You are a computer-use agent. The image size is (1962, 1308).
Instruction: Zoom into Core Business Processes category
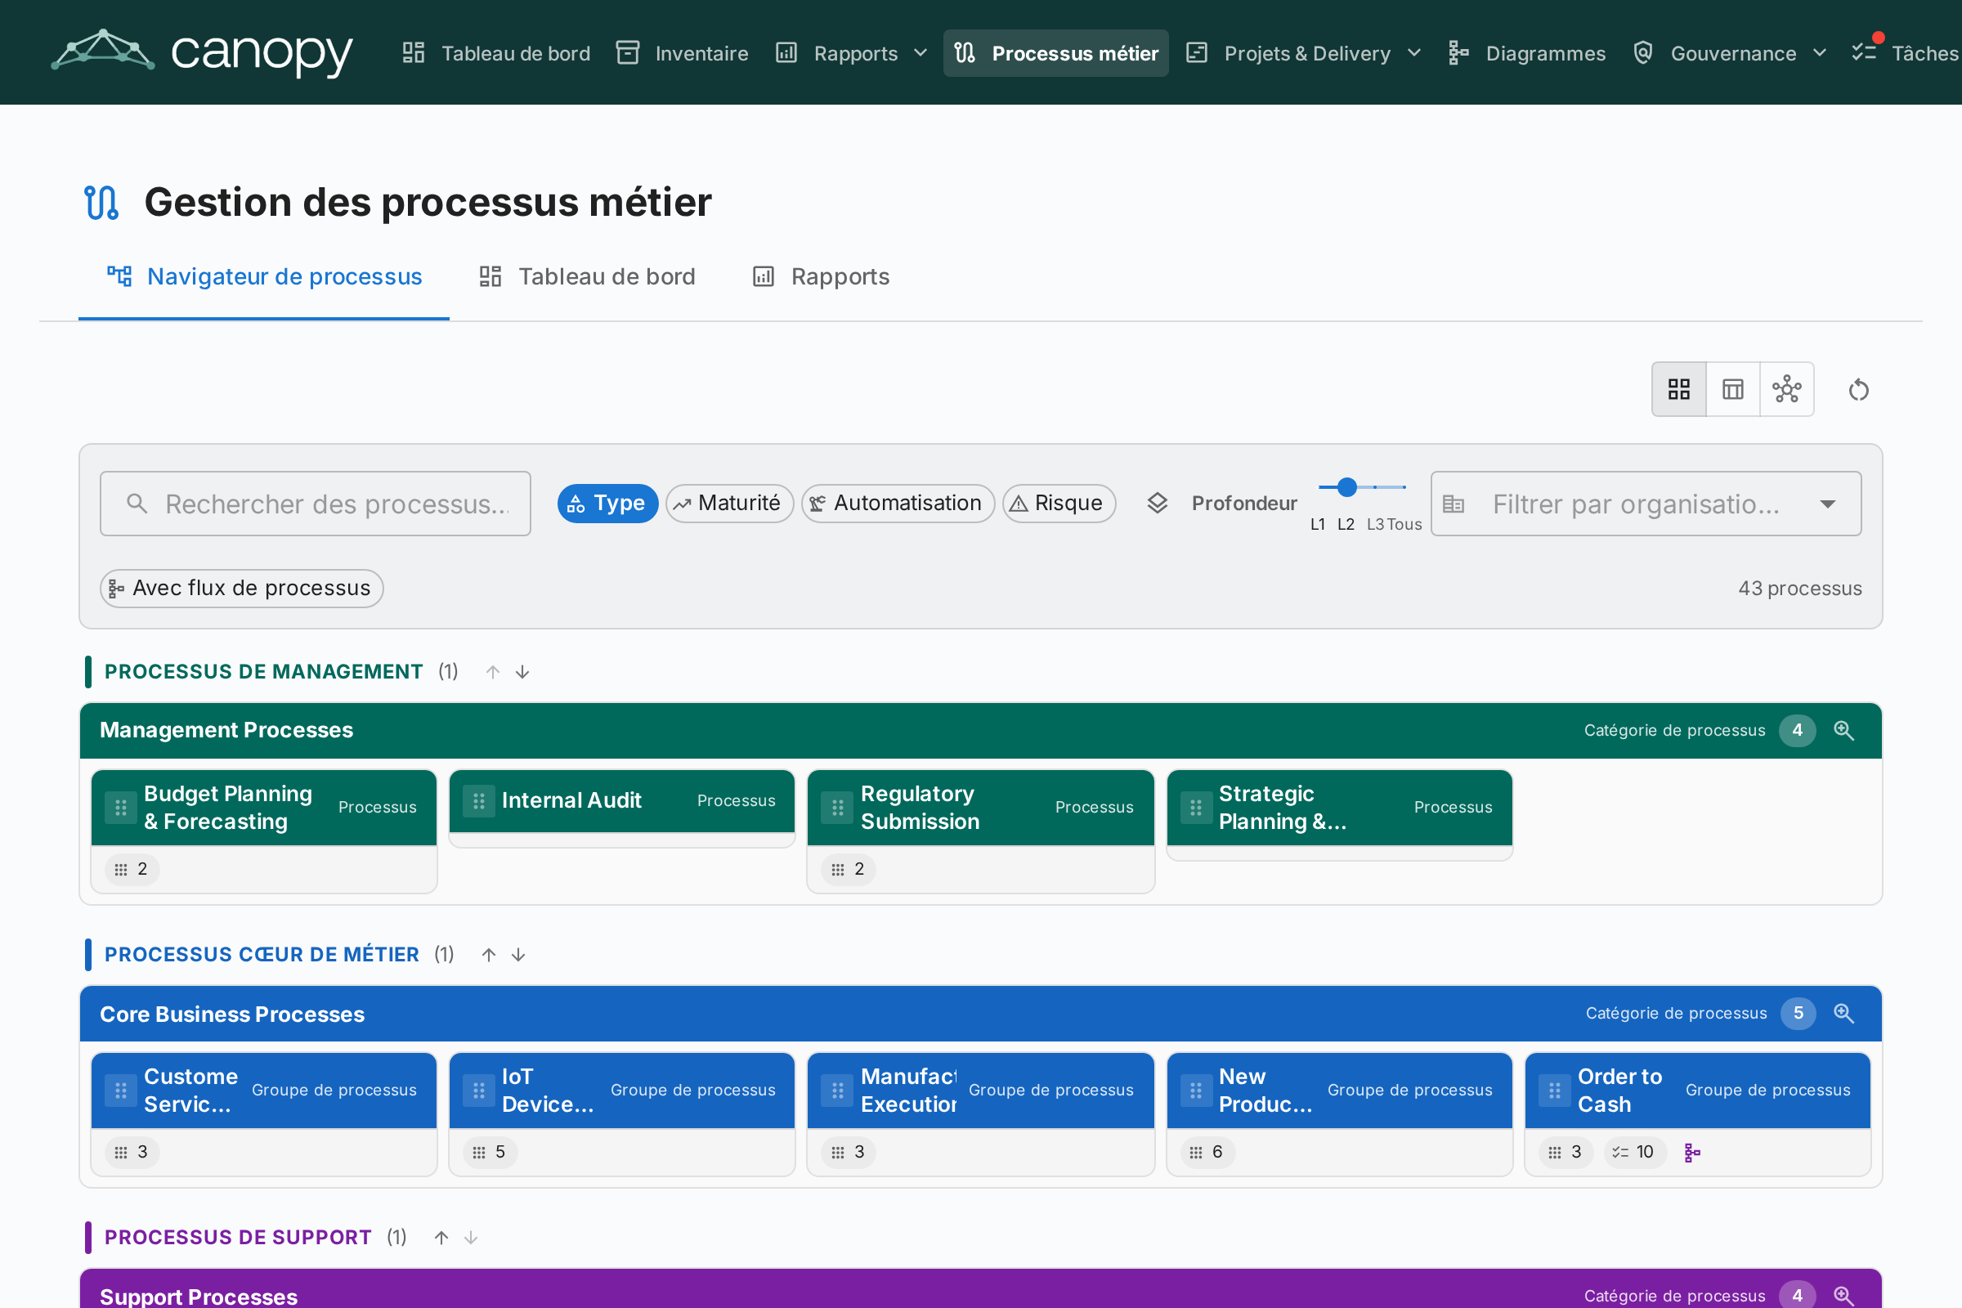tap(1843, 1013)
